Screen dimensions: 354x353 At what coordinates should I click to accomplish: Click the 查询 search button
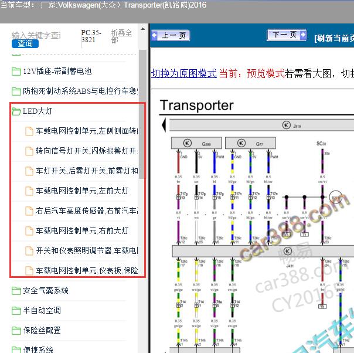25,43
